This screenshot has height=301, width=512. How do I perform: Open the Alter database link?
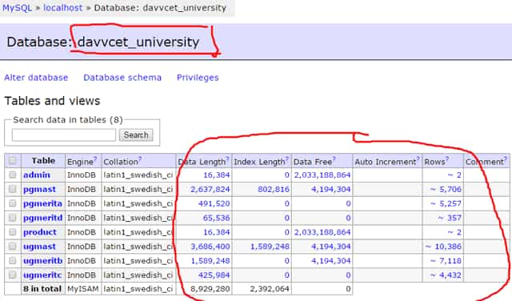click(36, 78)
